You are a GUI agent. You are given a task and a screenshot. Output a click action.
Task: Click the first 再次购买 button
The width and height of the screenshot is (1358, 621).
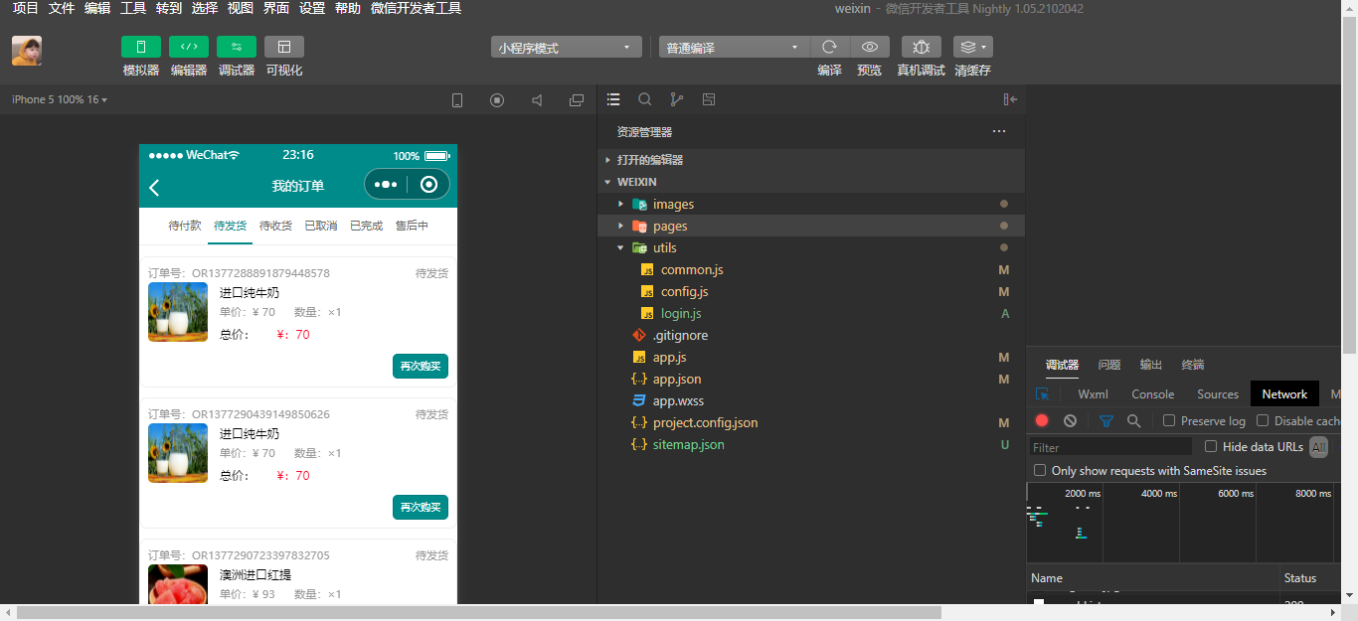pyautogui.click(x=420, y=366)
